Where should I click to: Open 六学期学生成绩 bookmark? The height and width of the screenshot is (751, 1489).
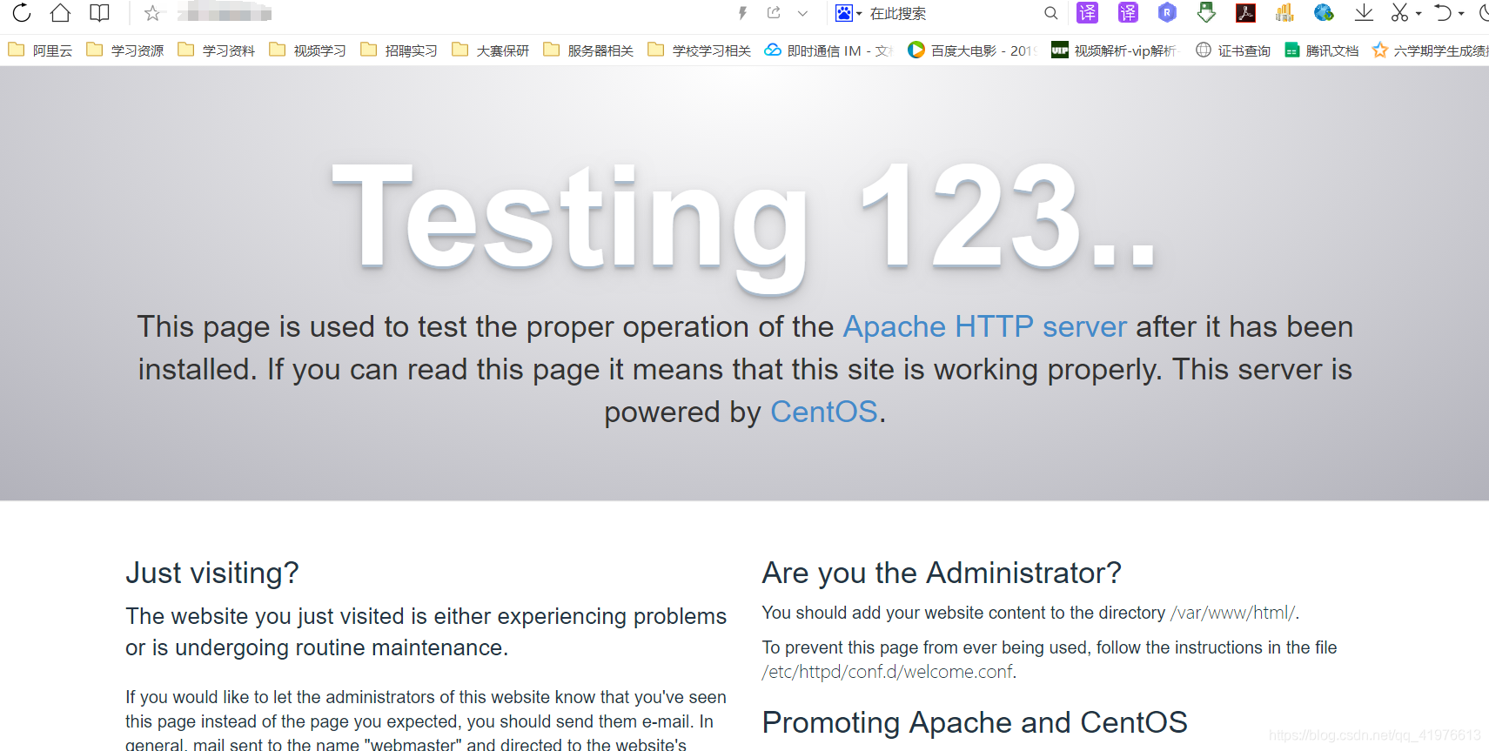1430,50
